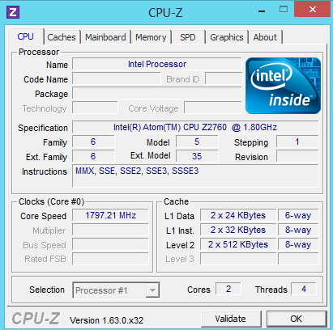Switch to the Caches tab

click(62, 37)
